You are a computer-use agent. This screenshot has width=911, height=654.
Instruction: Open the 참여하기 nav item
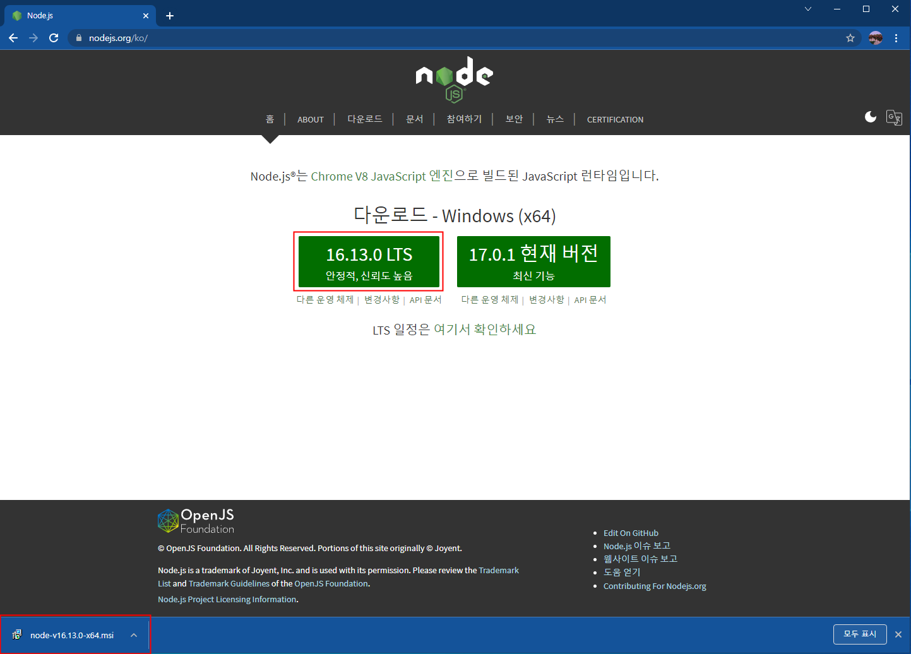coord(464,119)
